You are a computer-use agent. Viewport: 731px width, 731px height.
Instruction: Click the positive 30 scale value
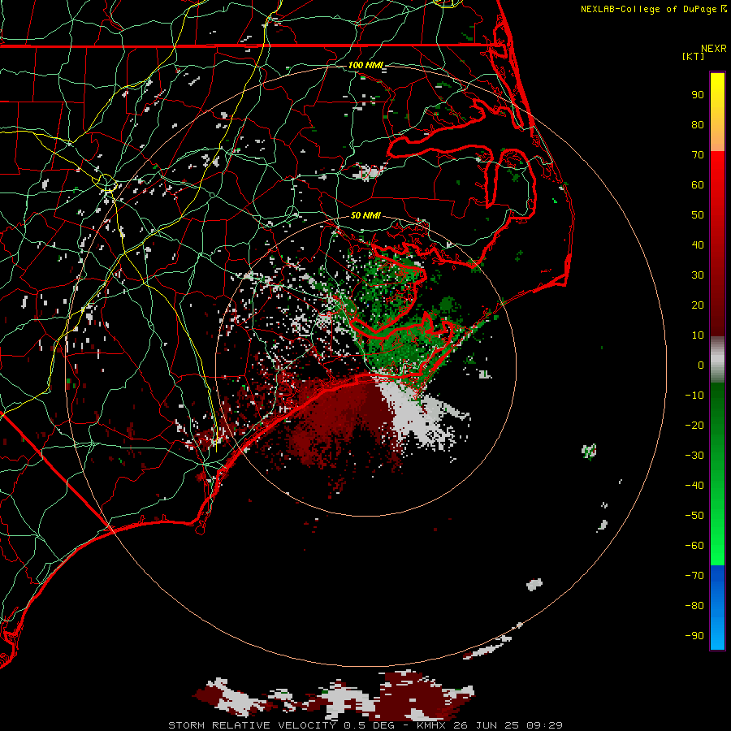(698, 275)
